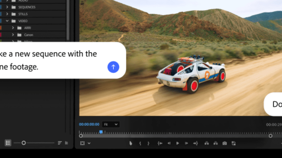Click the prompt text about new sequence
This screenshot has width=282, height=158.
(x=49, y=60)
